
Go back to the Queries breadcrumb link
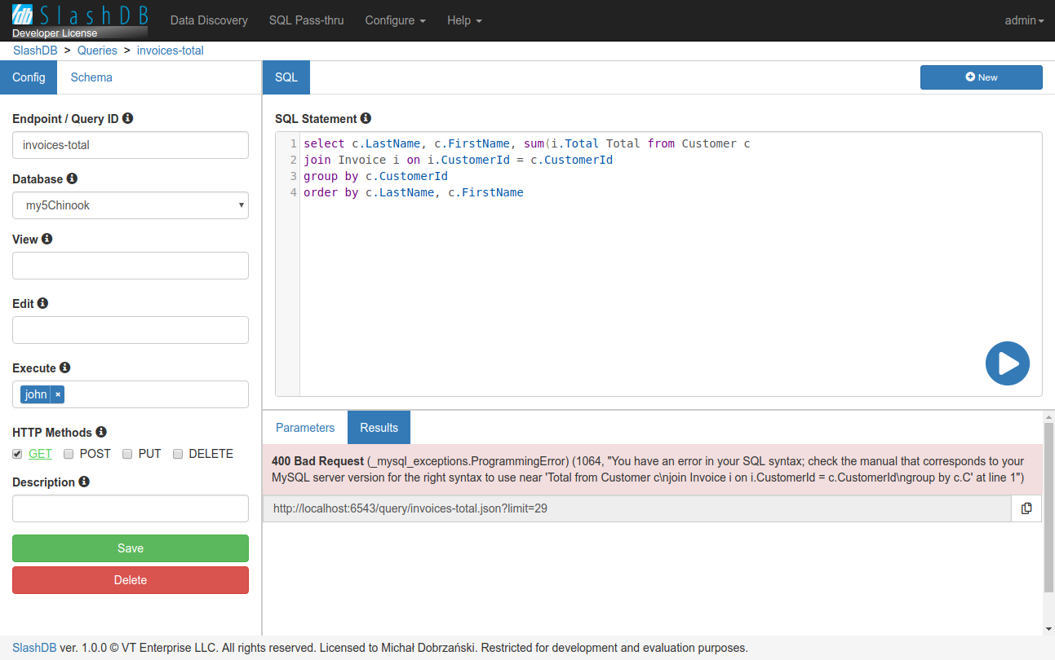click(97, 50)
